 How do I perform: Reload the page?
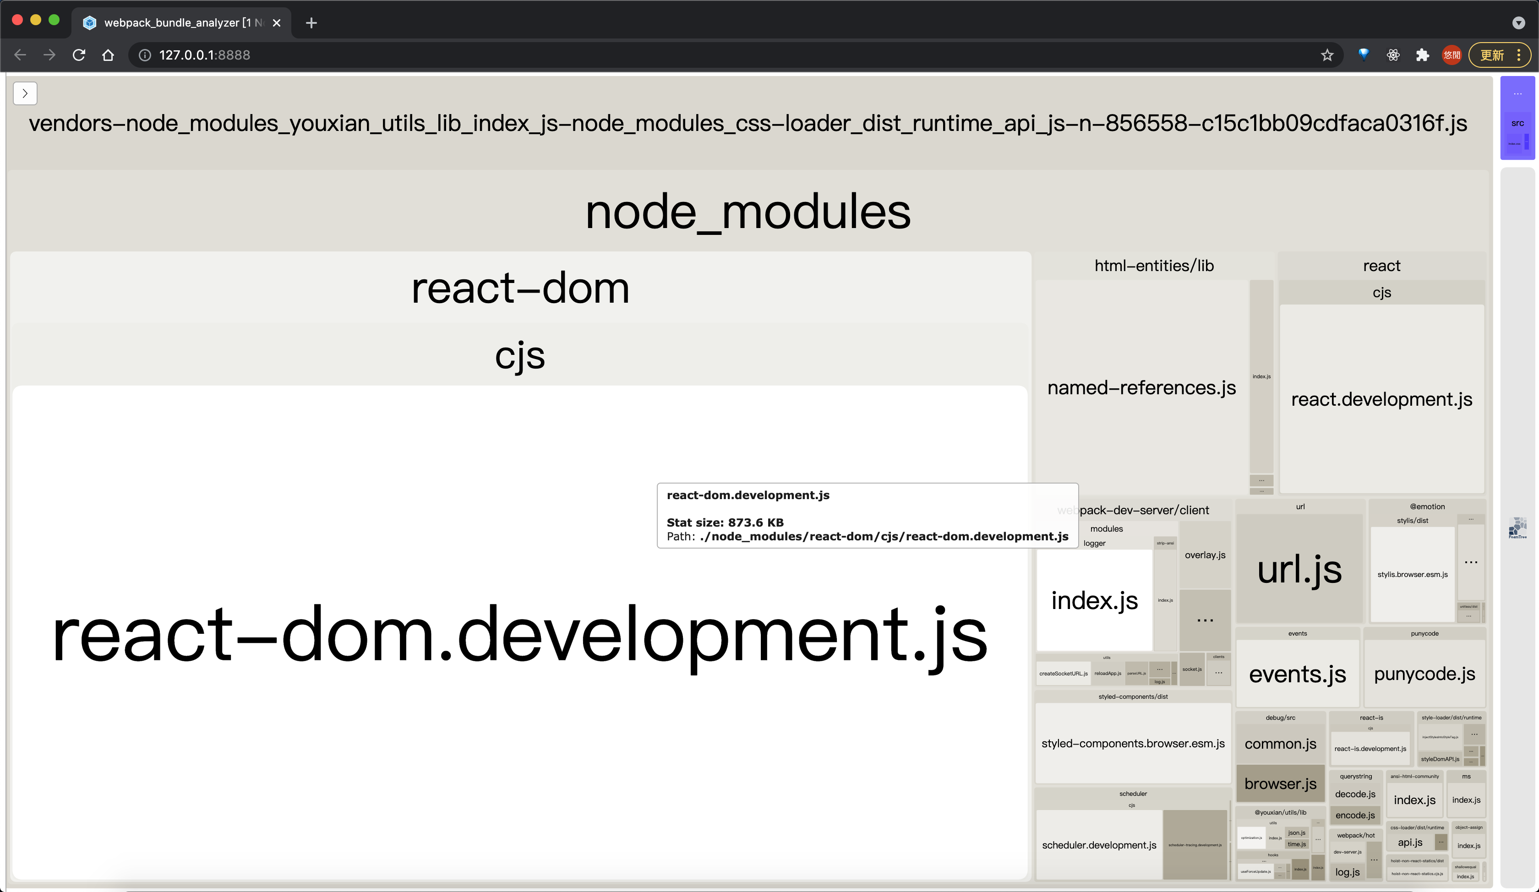pos(79,55)
